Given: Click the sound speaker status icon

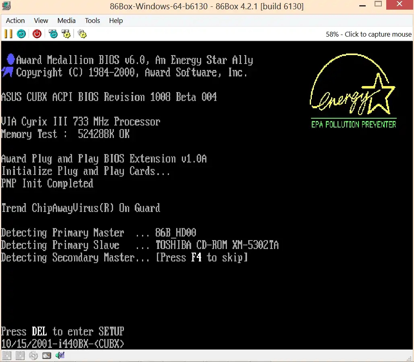Looking at the screenshot, I should (60, 356).
